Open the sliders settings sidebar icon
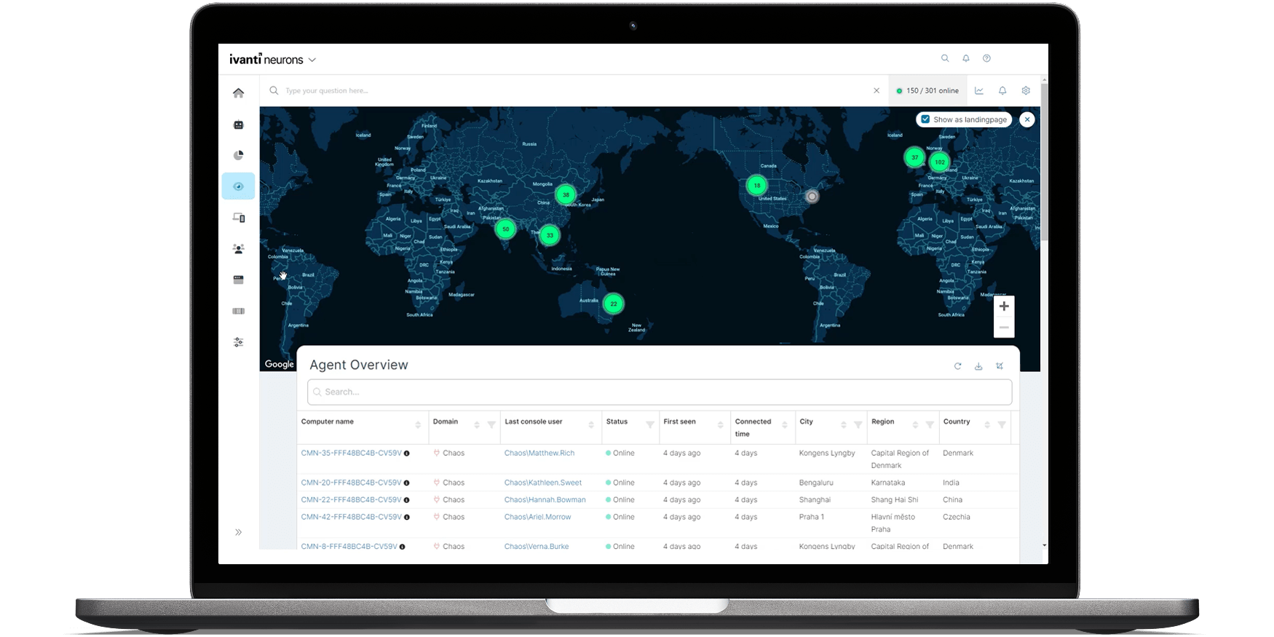1274x637 pixels. pyautogui.click(x=238, y=342)
